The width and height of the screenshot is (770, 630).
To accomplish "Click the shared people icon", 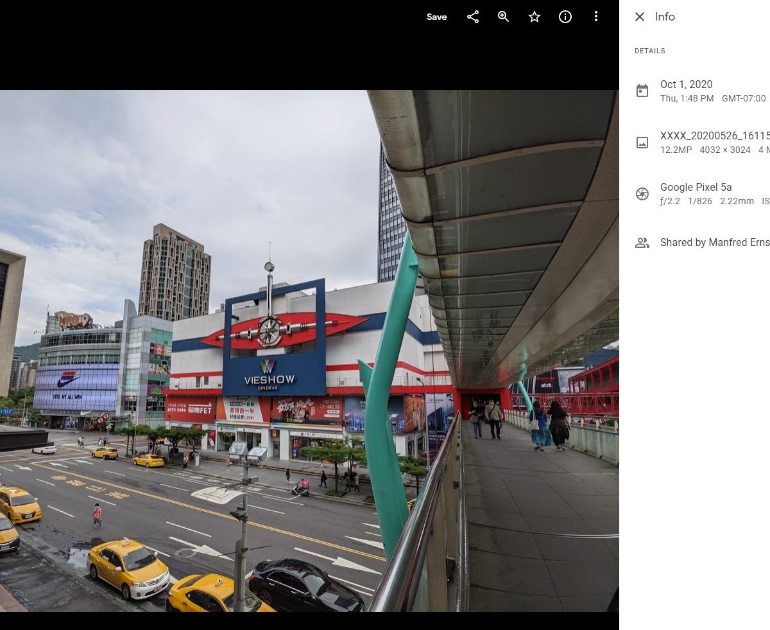I will click(x=642, y=243).
